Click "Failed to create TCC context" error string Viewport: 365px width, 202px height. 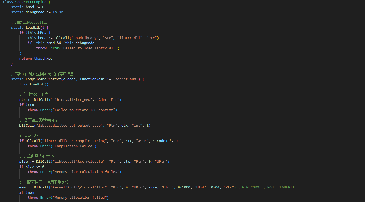84,110
